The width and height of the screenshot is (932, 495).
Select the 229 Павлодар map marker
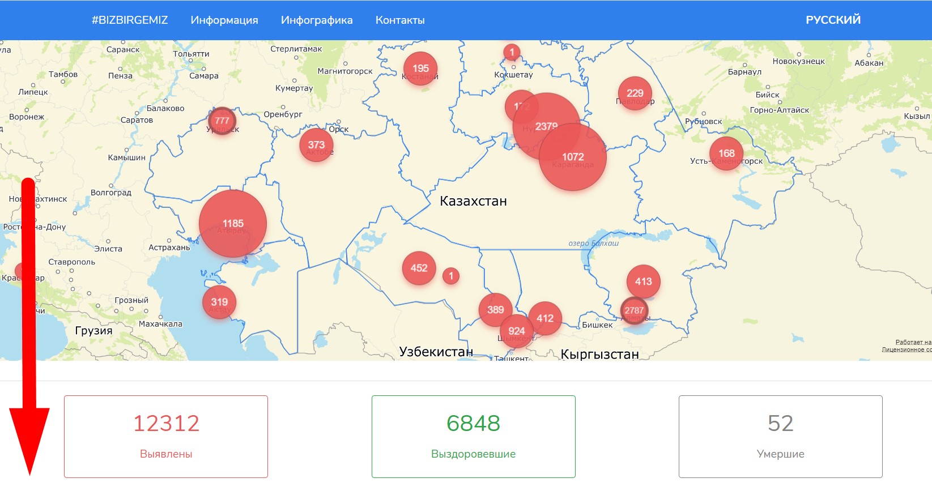pos(635,93)
